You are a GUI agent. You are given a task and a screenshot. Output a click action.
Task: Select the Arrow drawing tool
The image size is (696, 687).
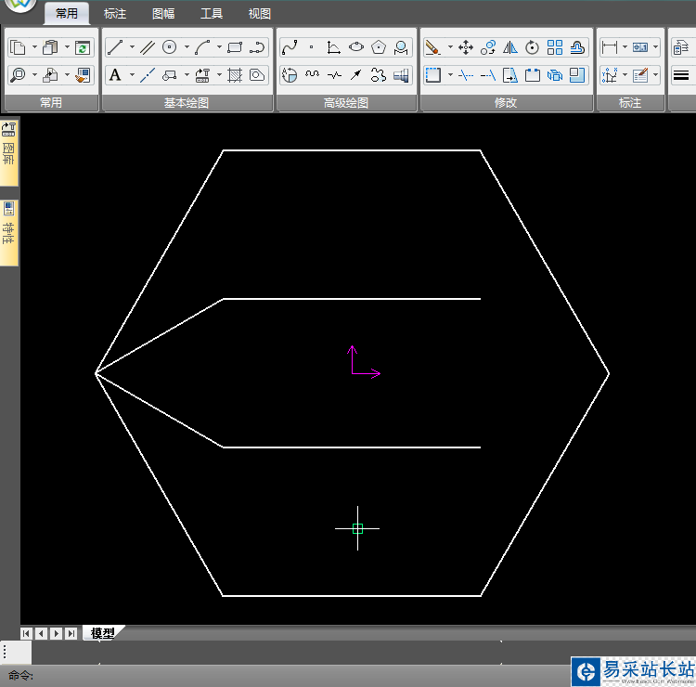(x=356, y=75)
